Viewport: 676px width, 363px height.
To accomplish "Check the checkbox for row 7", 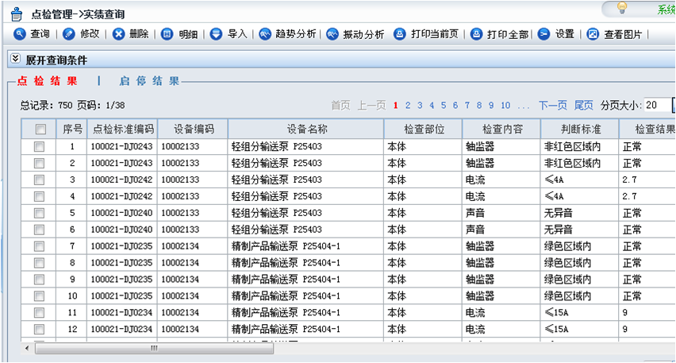I will pos(39,246).
